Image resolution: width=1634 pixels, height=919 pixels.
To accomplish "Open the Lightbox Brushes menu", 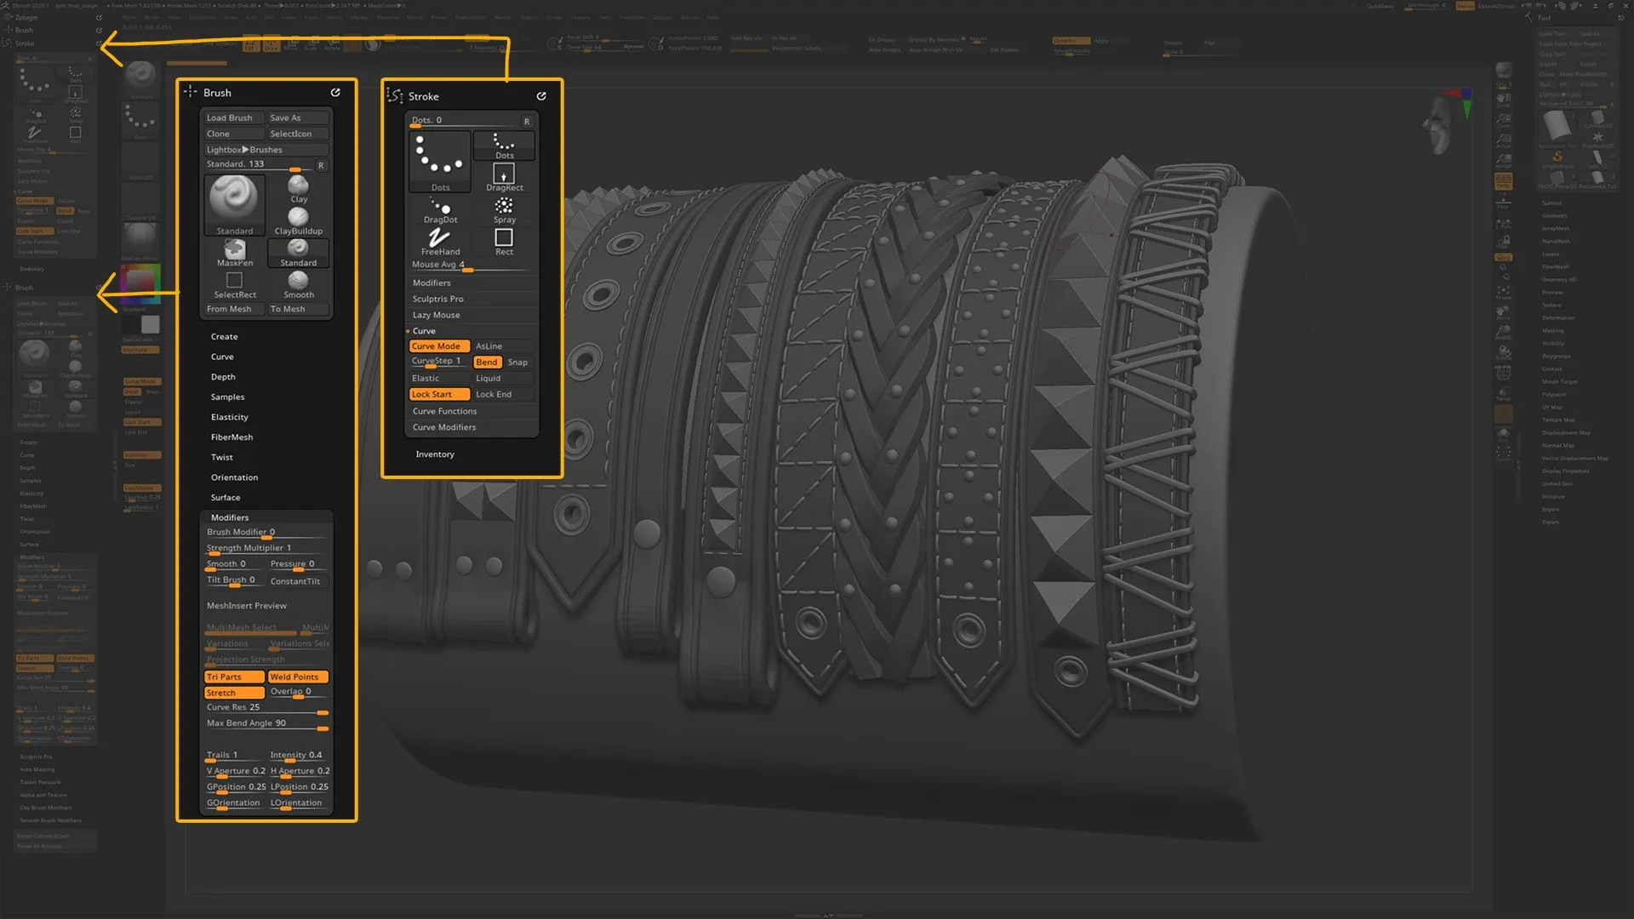I will point(243,149).
